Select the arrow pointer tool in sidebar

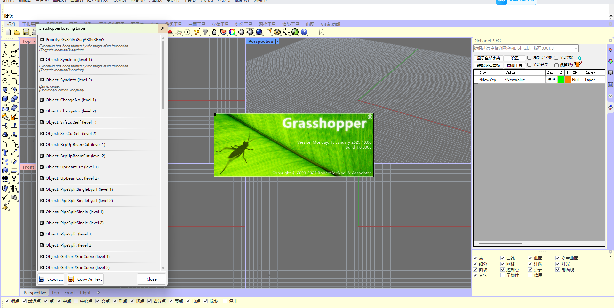[x=5, y=45]
